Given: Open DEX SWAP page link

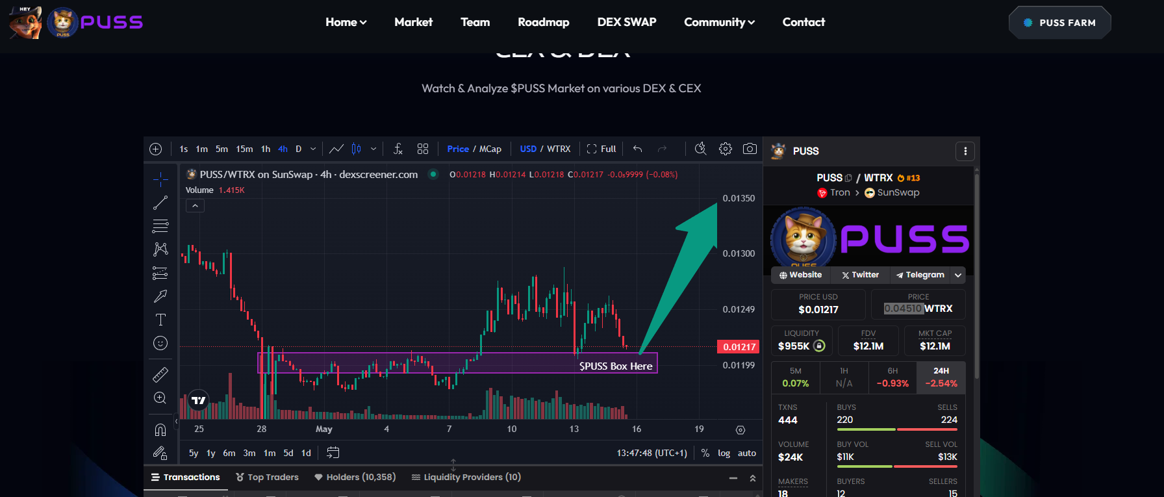Looking at the screenshot, I should coord(627,22).
